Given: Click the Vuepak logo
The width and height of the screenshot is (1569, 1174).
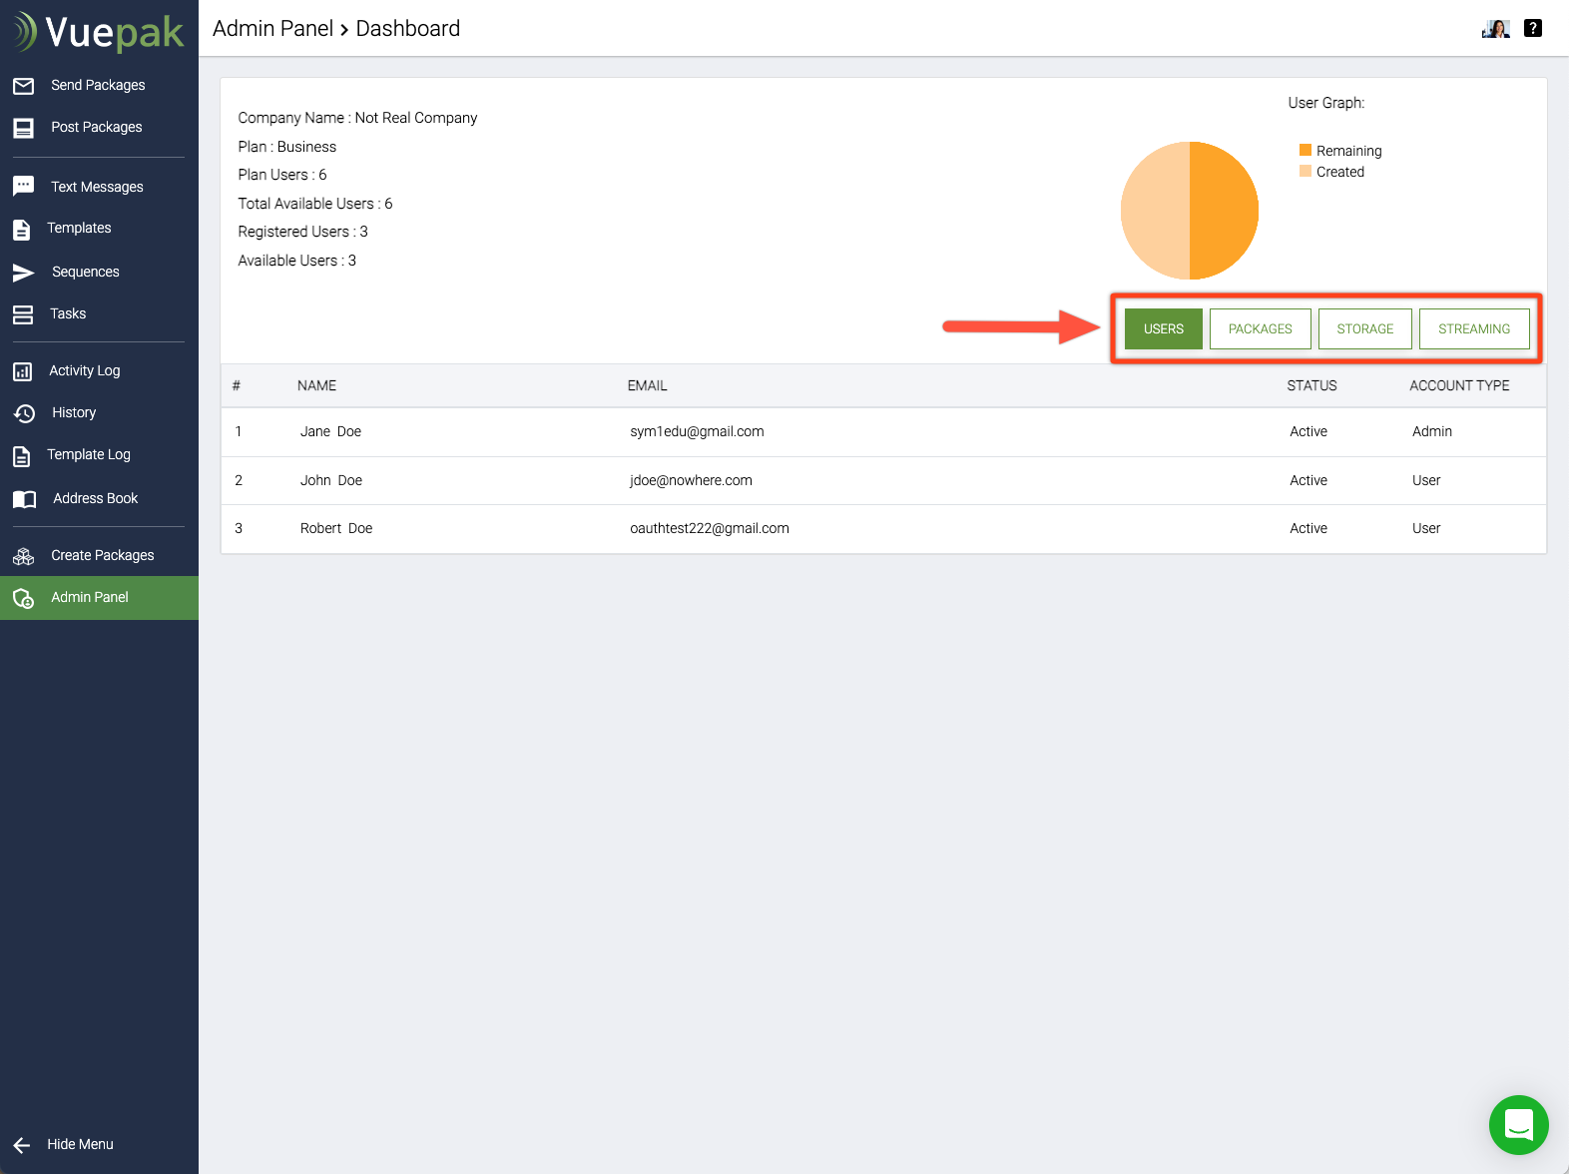Looking at the screenshot, I should [99, 32].
